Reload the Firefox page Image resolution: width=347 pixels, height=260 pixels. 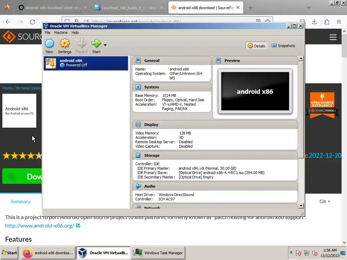coord(33,22)
